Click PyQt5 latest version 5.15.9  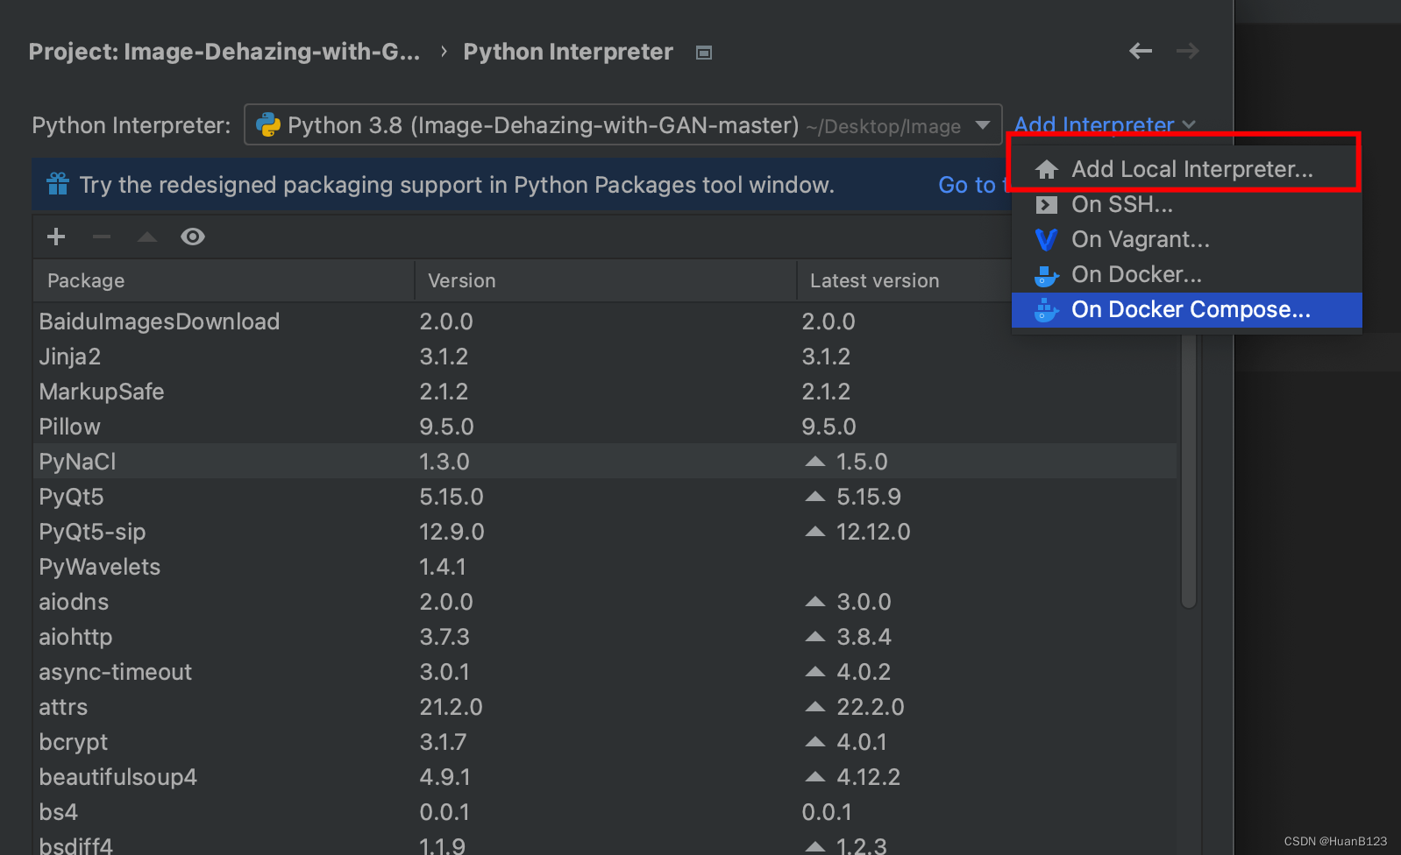pos(868,497)
